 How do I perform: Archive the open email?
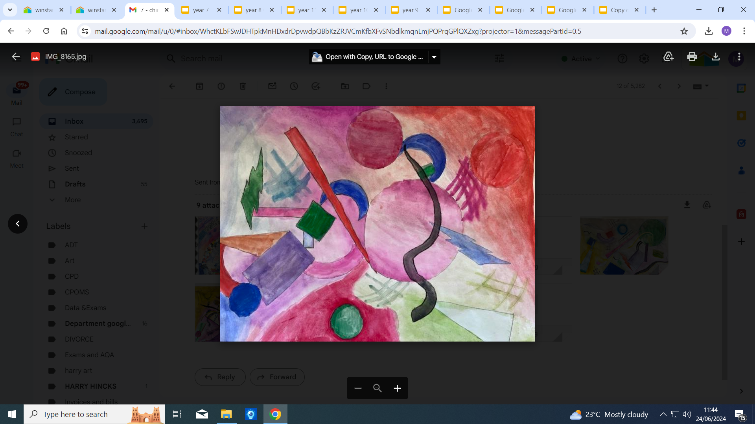pyautogui.click(x=199, y=86)
